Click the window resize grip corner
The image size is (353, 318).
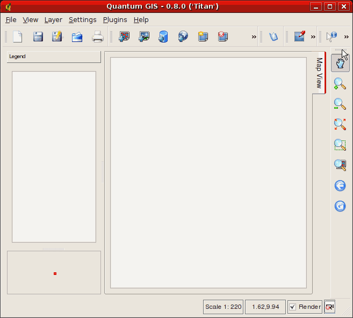click(x=347, y=312)
